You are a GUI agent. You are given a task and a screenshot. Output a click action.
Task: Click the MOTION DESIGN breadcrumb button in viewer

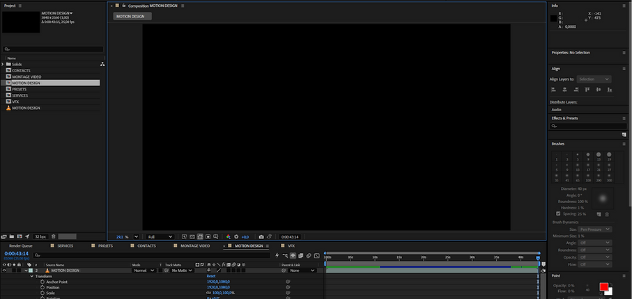click(132, 16)
